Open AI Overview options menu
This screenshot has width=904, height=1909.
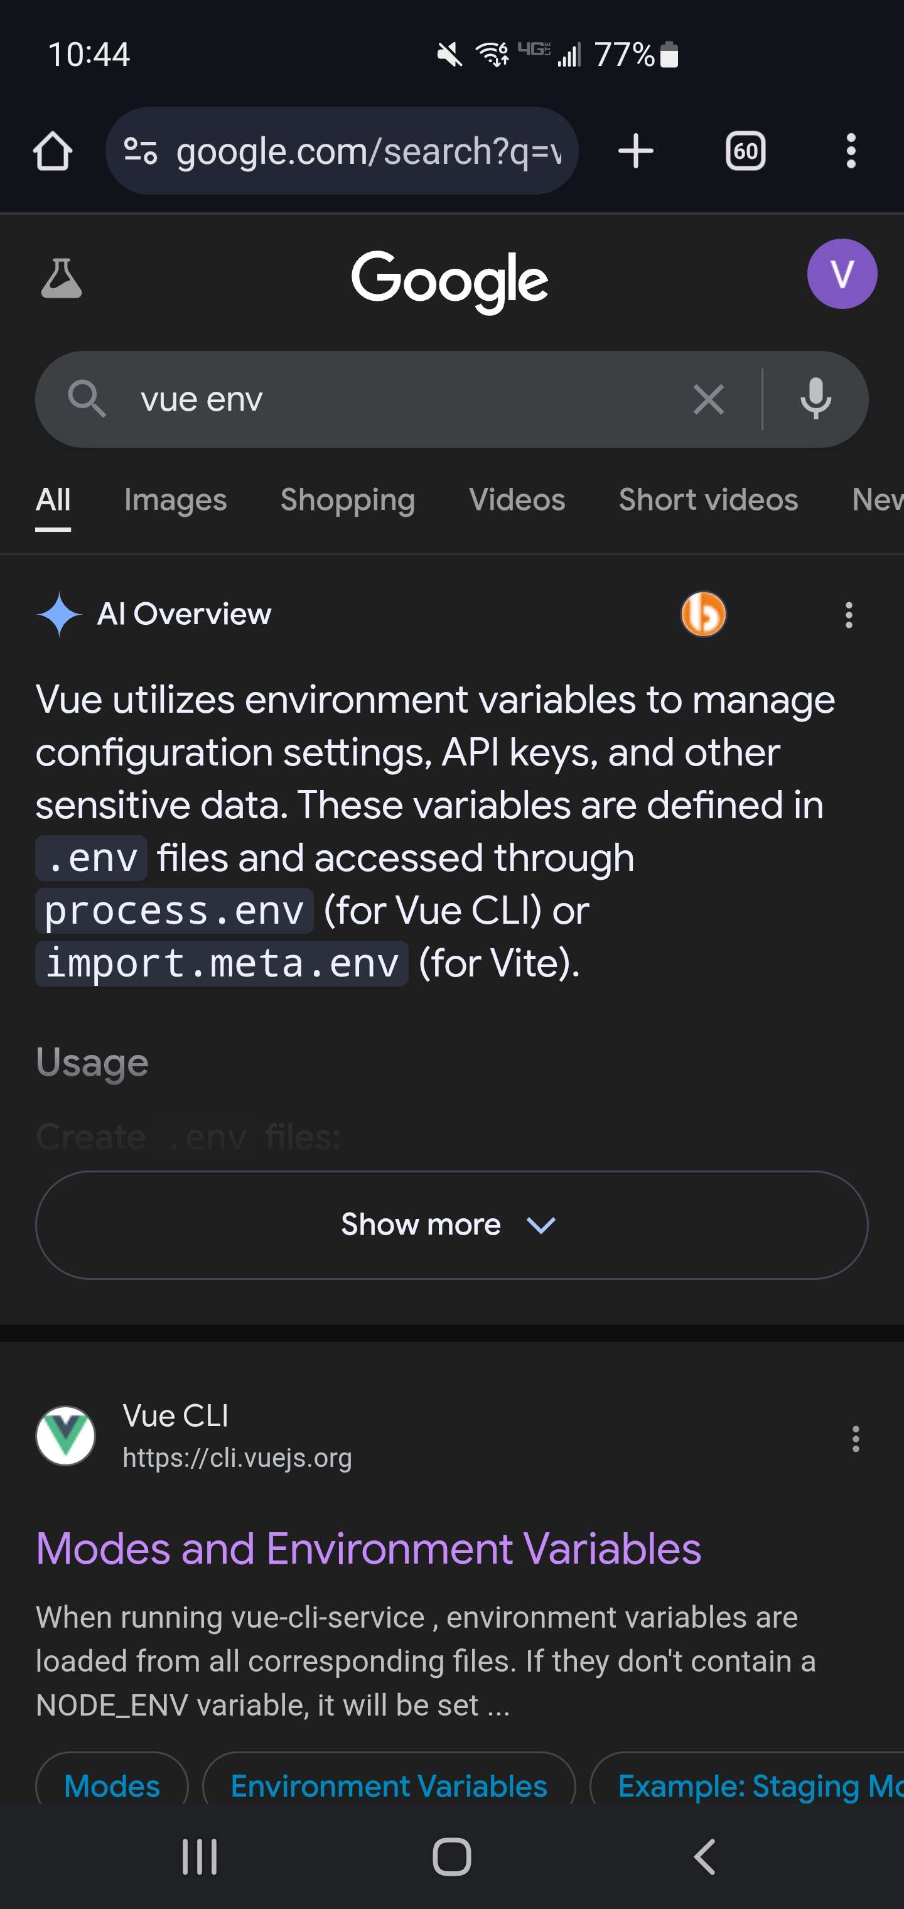point(849,615)
